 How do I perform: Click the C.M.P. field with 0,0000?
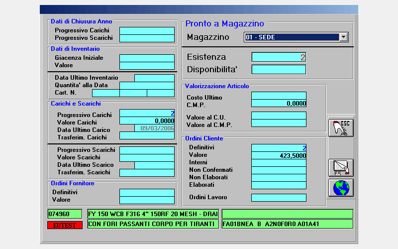(279, 103)
